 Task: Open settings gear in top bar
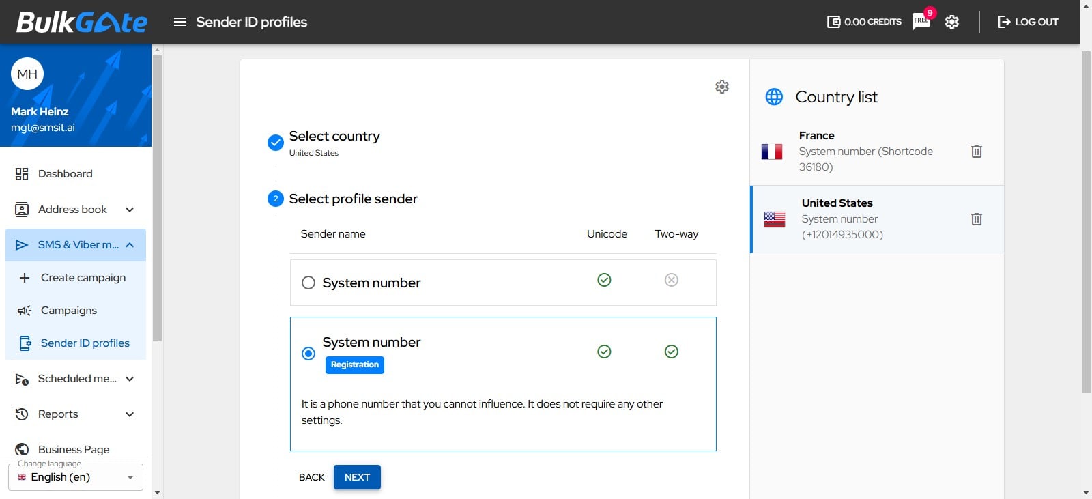(x=952, y=22)
